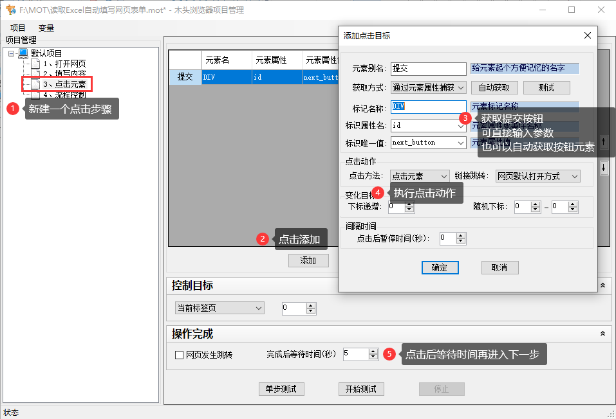Viewport: 616px width, 419px height.
Task: Click the page icon beside 2、填写内容
Action: [x=35, y=73]
